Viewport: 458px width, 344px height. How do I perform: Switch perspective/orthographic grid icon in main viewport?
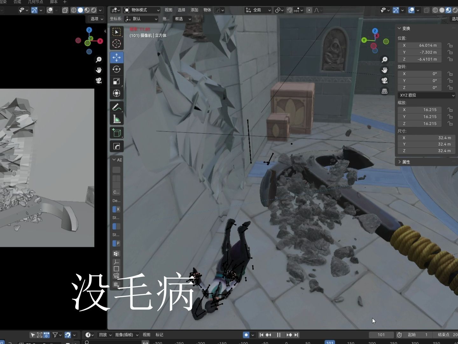coord(385,91)
